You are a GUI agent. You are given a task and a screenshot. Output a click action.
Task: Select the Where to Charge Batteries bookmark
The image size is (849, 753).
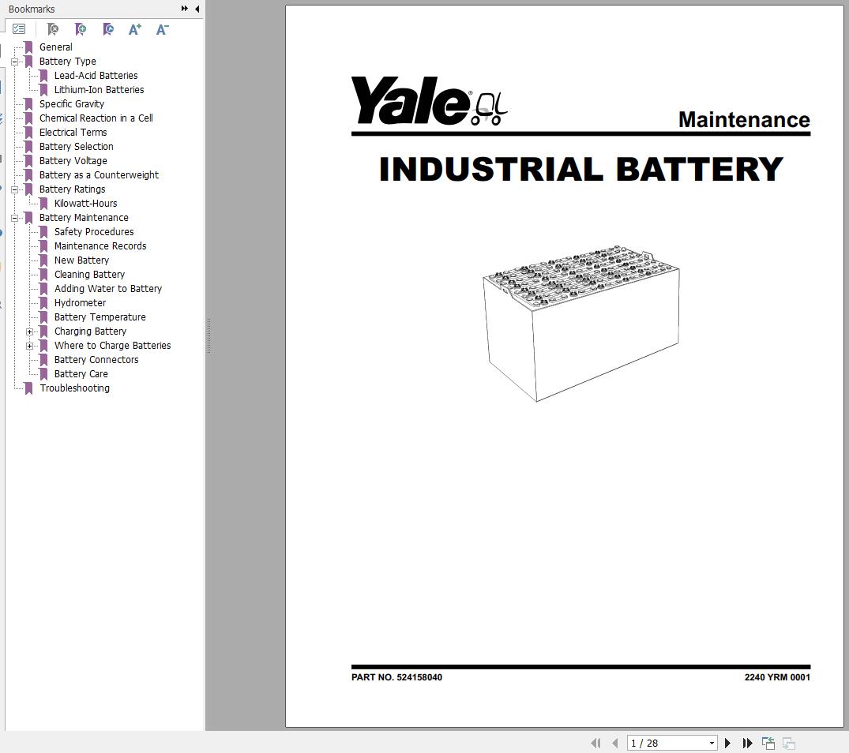click(x=113, y=345)
